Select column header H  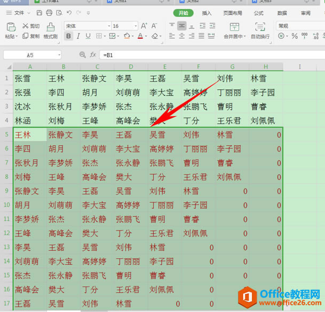(x=266, y=67)
